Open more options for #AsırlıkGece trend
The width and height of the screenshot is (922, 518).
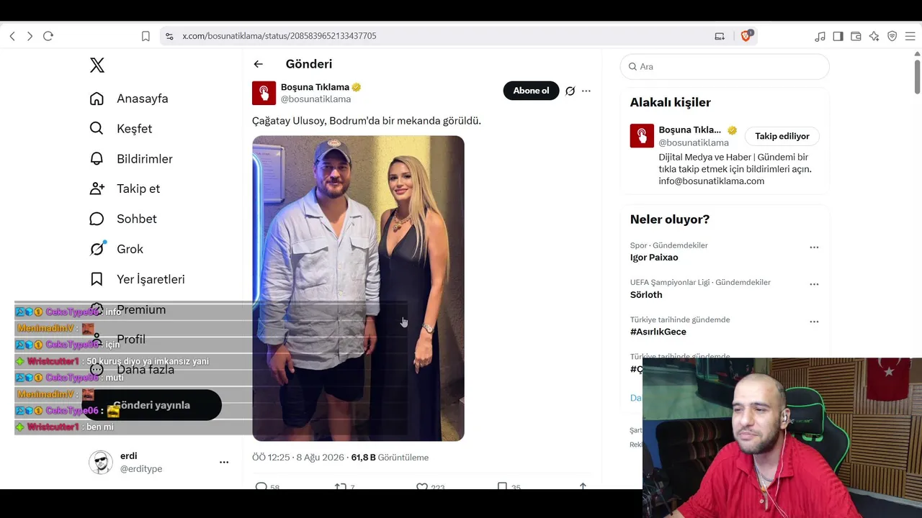pos(814,322)
